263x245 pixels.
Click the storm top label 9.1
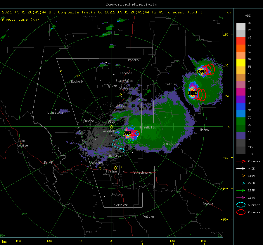pos(127,133)
